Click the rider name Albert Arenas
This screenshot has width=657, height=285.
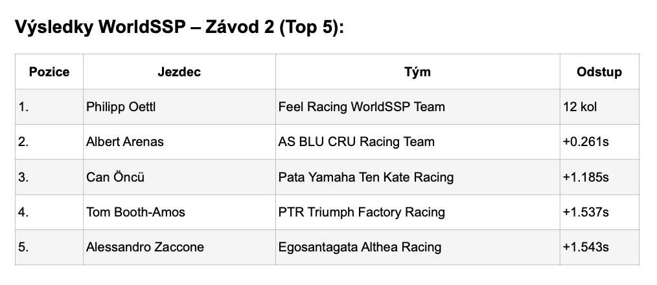125,142
